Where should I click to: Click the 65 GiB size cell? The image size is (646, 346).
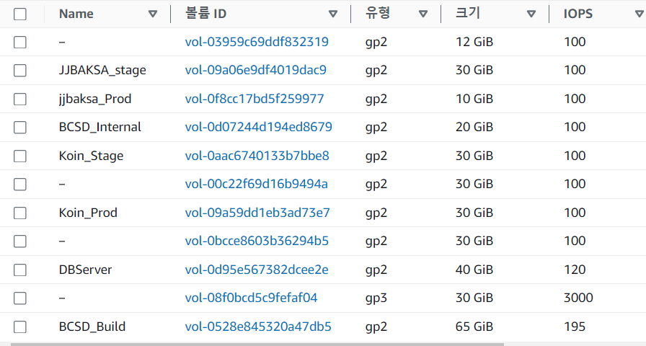pos(474,327)
